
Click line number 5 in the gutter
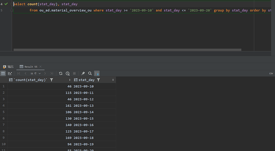[2, 10]
